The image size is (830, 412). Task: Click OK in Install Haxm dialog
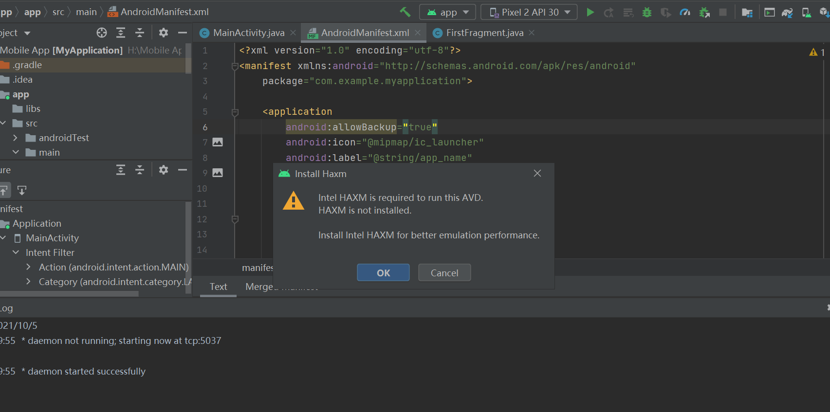click(x=383, y=272)
